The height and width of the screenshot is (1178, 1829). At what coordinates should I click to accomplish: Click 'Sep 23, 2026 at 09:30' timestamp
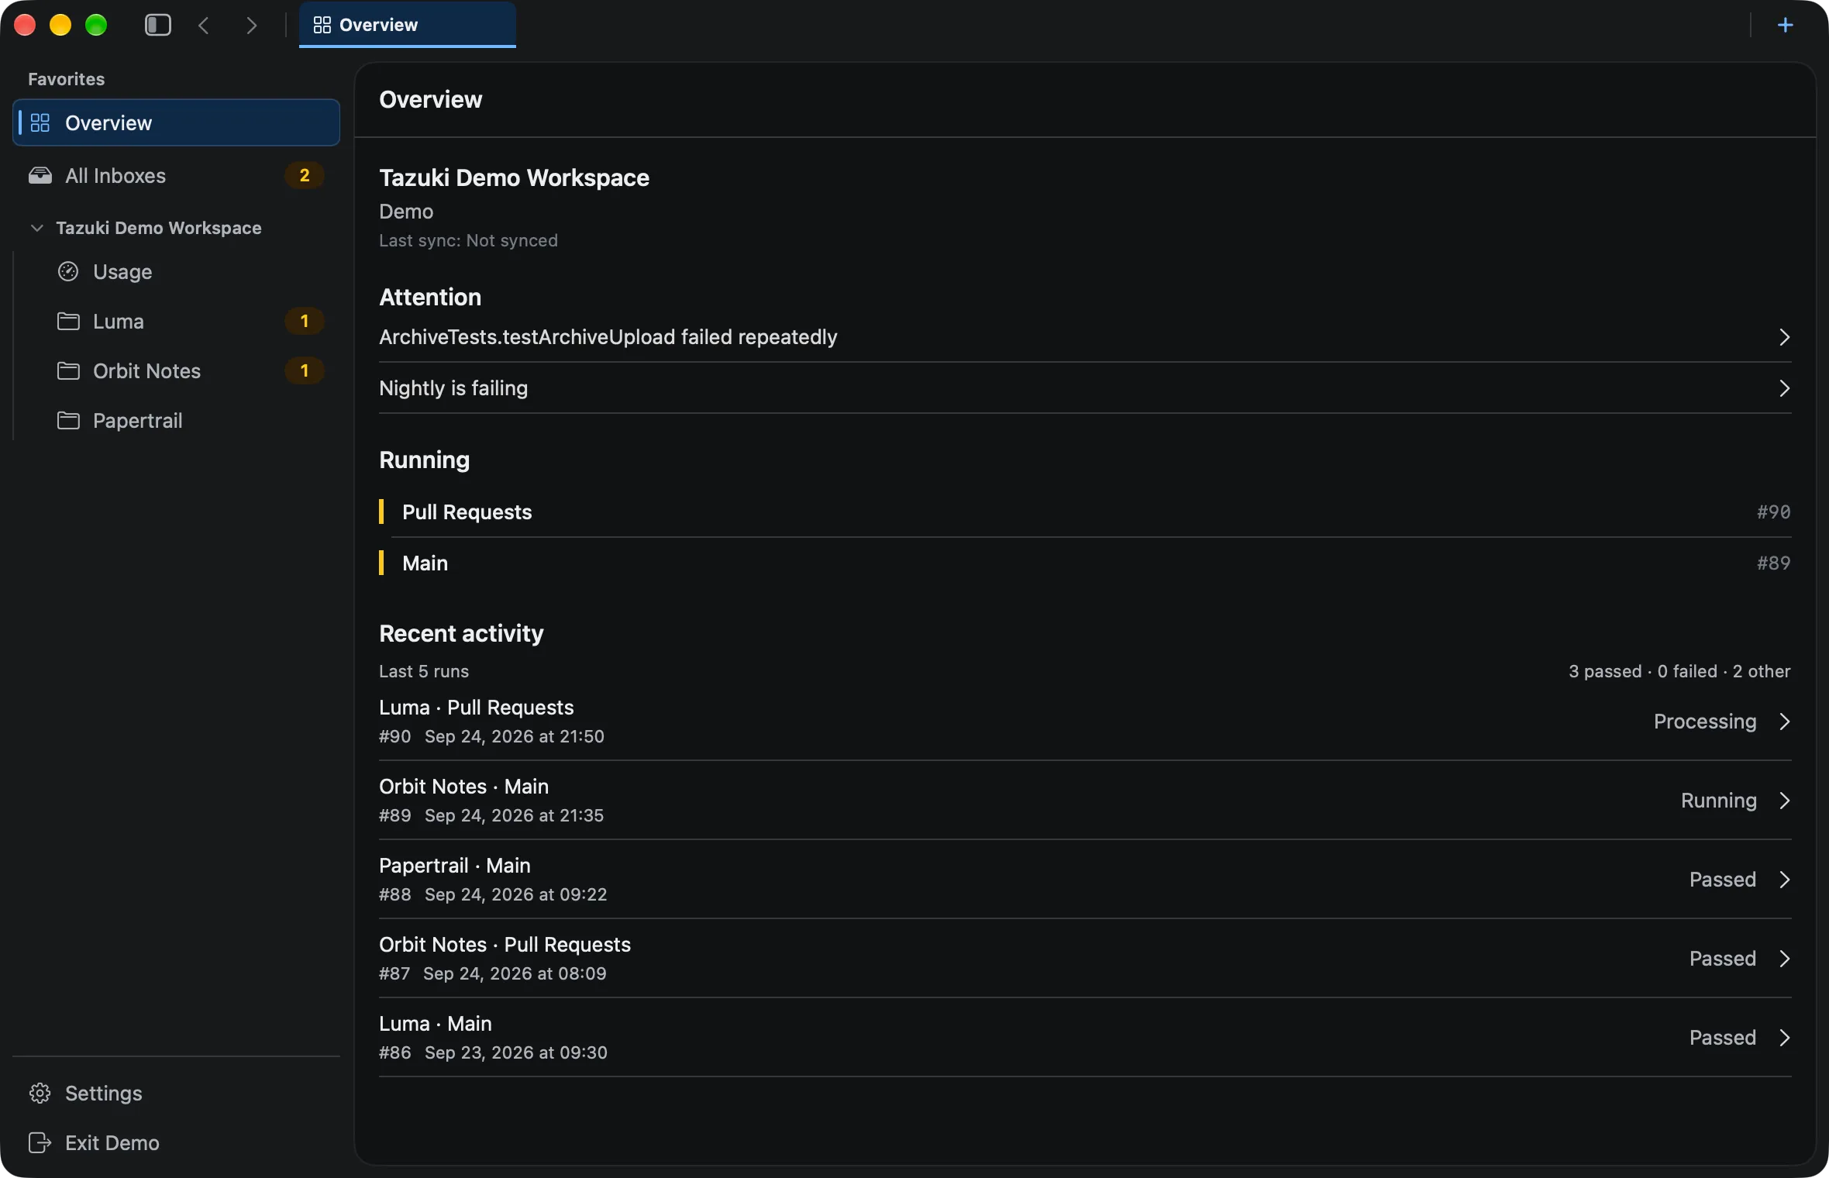coord(515,1052)
